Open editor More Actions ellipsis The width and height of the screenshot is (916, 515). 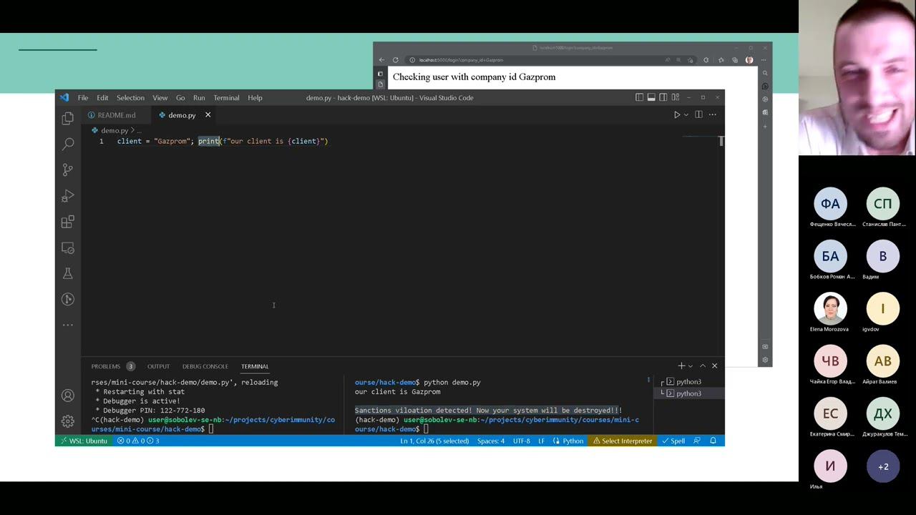[712, 114]
